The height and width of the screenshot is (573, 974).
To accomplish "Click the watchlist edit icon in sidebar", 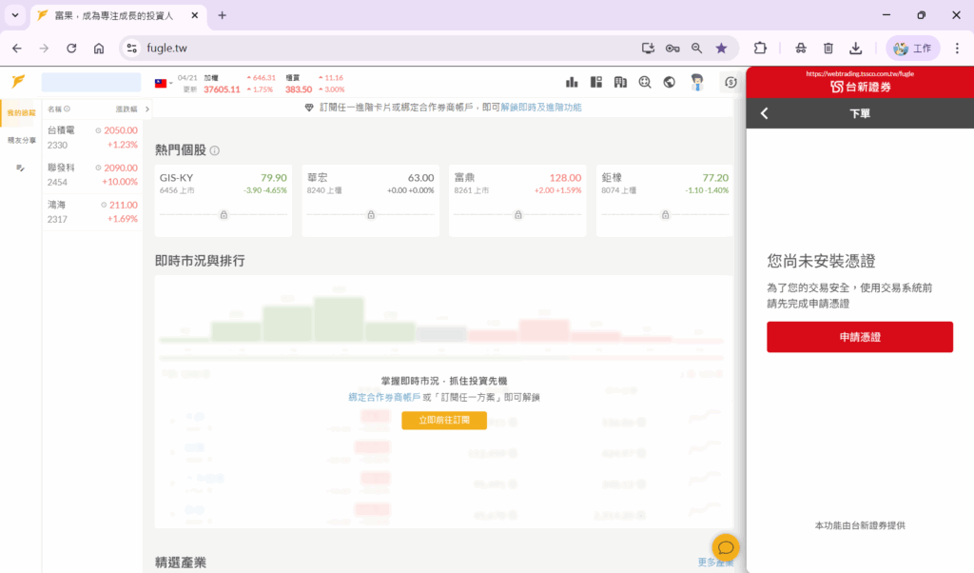I will pyautogui.click(x=20, y=168).
